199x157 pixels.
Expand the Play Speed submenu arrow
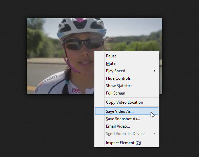(154, 71)
